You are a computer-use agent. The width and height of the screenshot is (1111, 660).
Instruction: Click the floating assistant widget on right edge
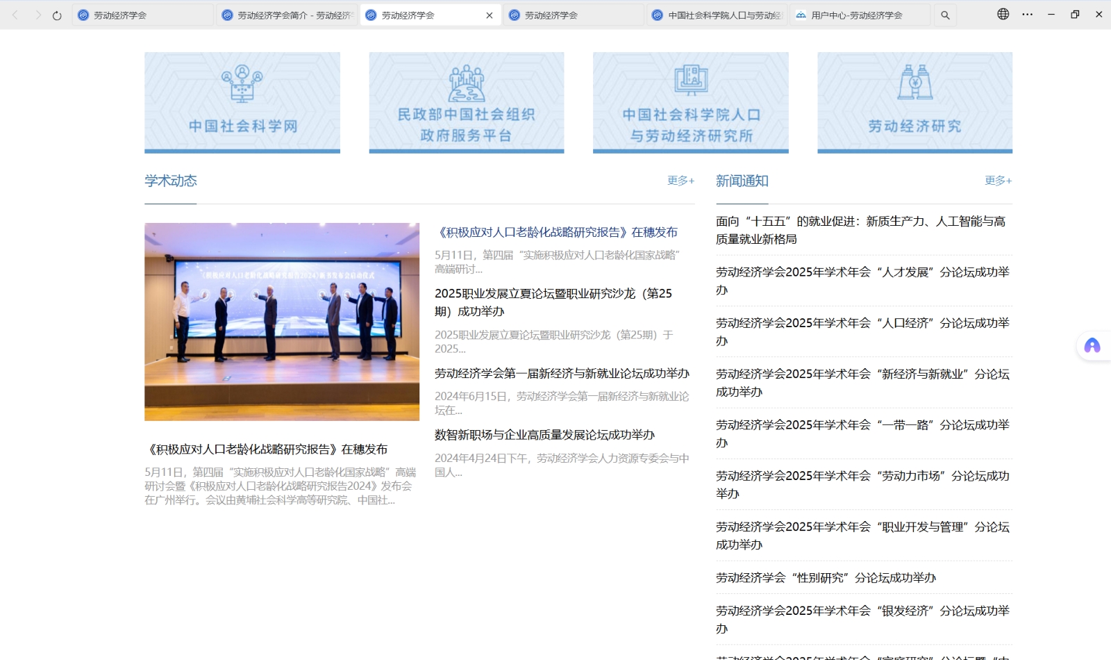point(1092,345)
